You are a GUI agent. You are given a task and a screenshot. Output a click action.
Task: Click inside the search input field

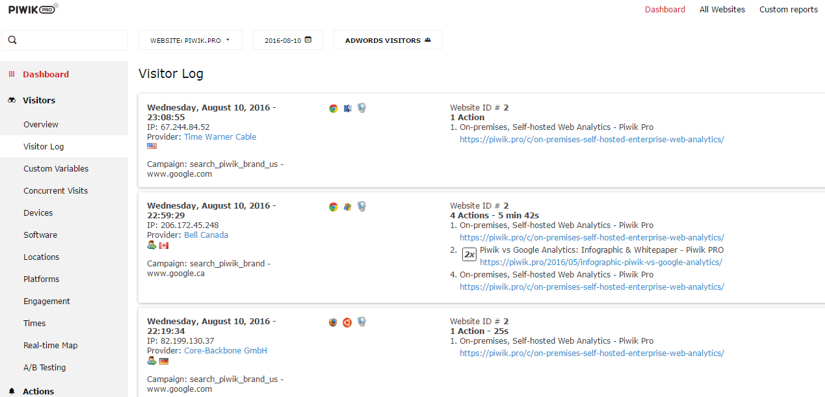coord(65,40)
